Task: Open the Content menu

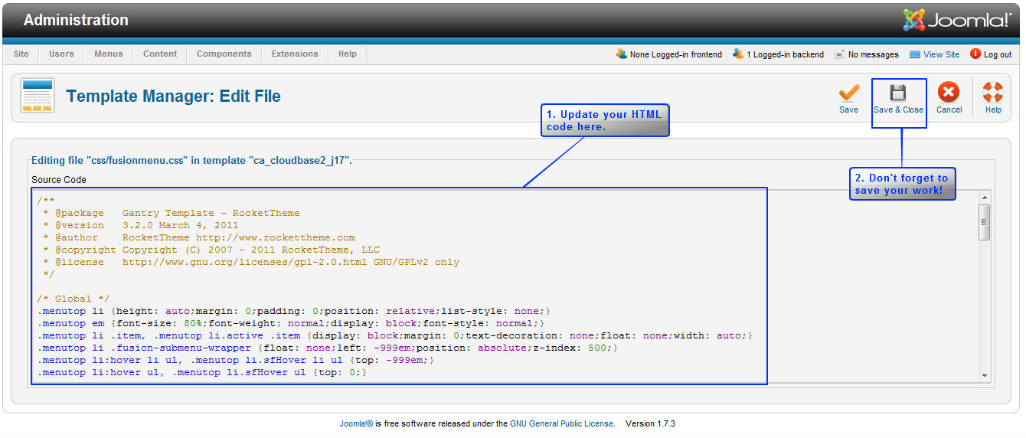Action: pyautogui.click(x=160, y=54)
